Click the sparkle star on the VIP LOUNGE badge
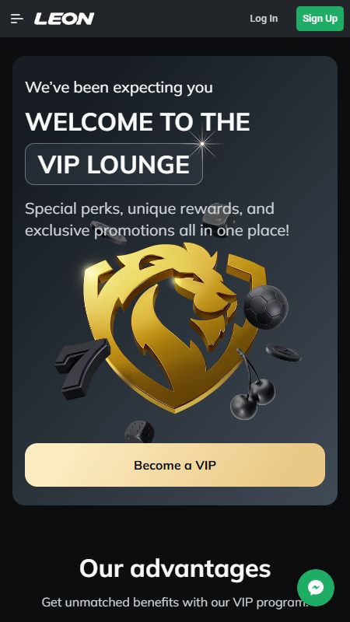 point(202,144)
